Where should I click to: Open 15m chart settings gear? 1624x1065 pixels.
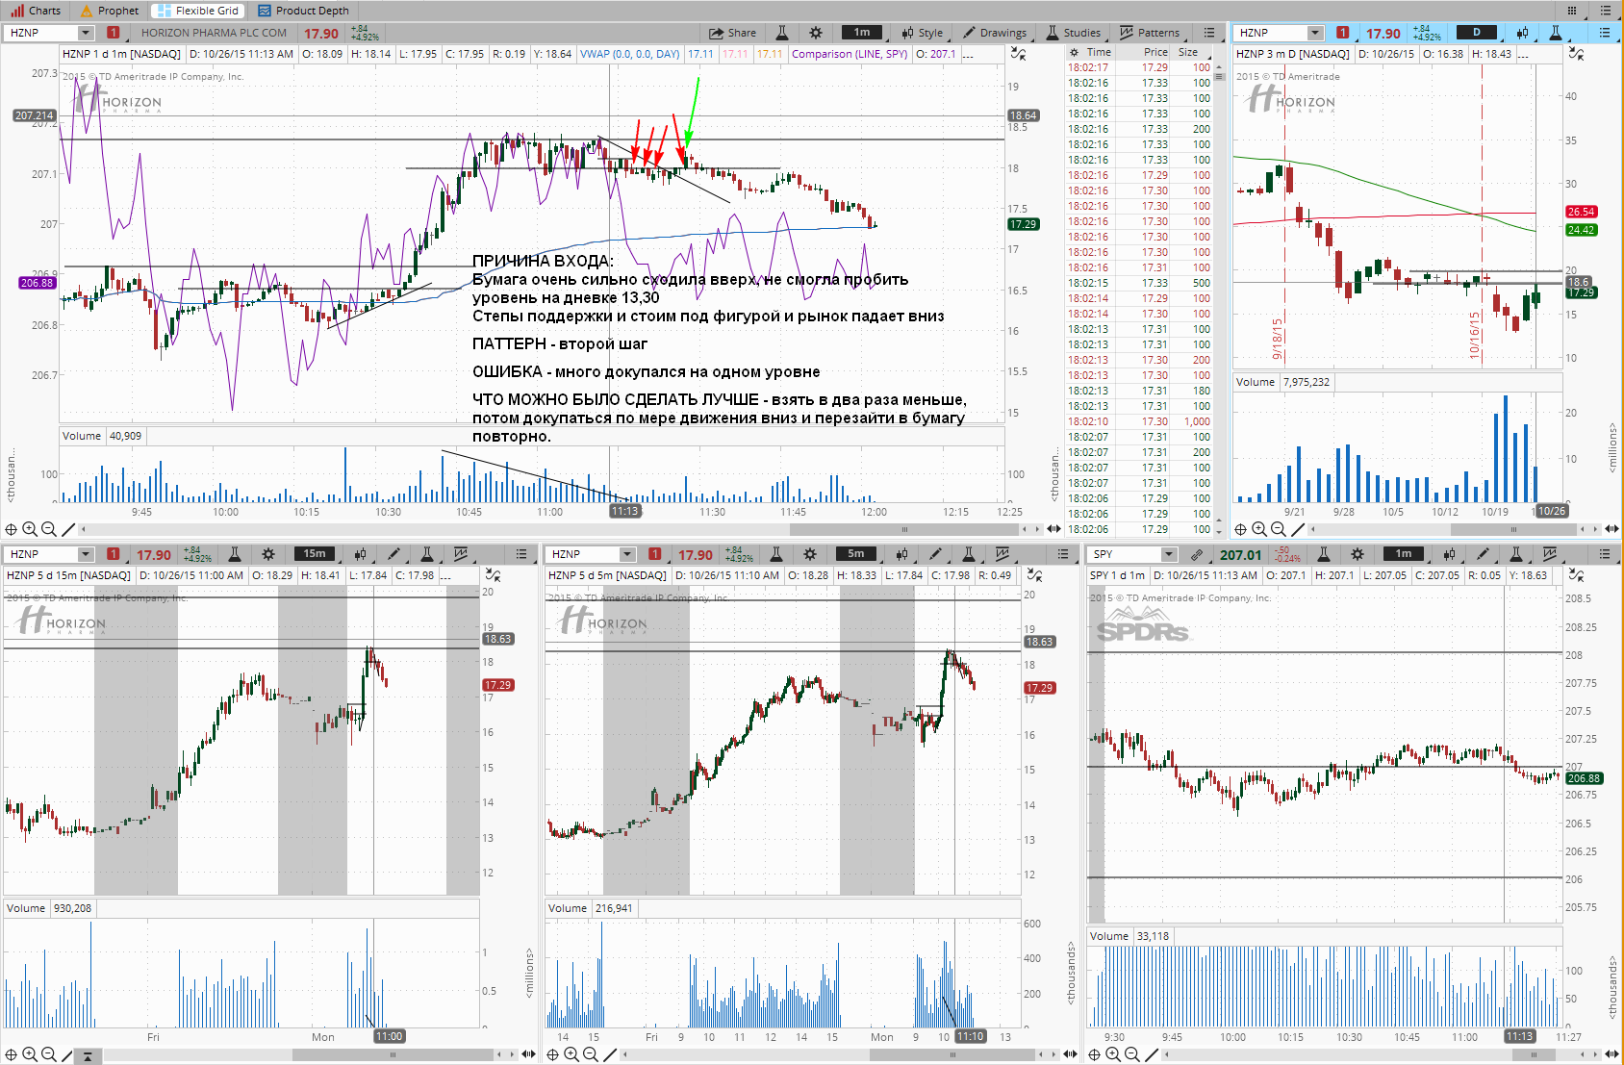tap(268, 554)
